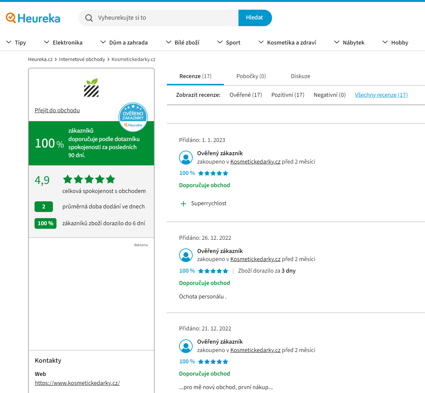
Task: Click the Hledat button
Action: tap(255, 18)
